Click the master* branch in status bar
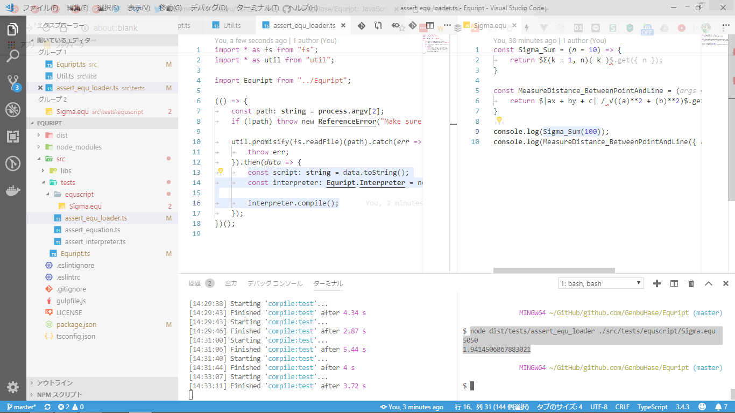The width and height of the screenshot is (735, 413). (22, 407)
